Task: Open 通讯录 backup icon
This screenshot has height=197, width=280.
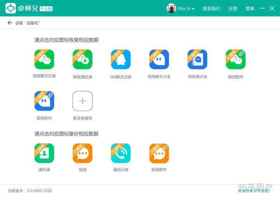Action: 44,153
